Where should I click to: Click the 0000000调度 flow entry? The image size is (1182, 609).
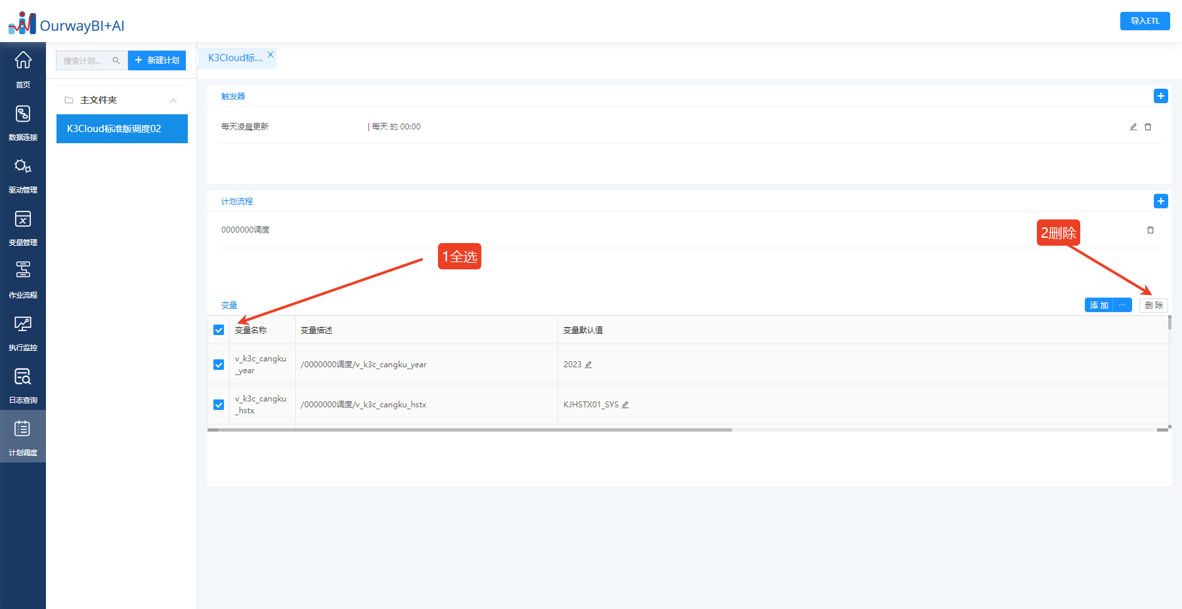[x=245, y=230]
